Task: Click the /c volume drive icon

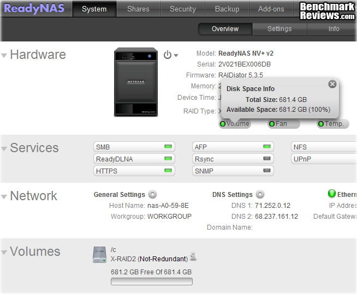Action: [x=99, y=255]
